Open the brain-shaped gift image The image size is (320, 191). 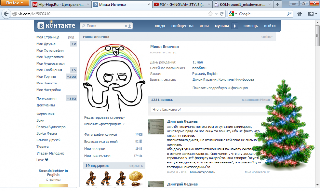(x=136, y=178)
